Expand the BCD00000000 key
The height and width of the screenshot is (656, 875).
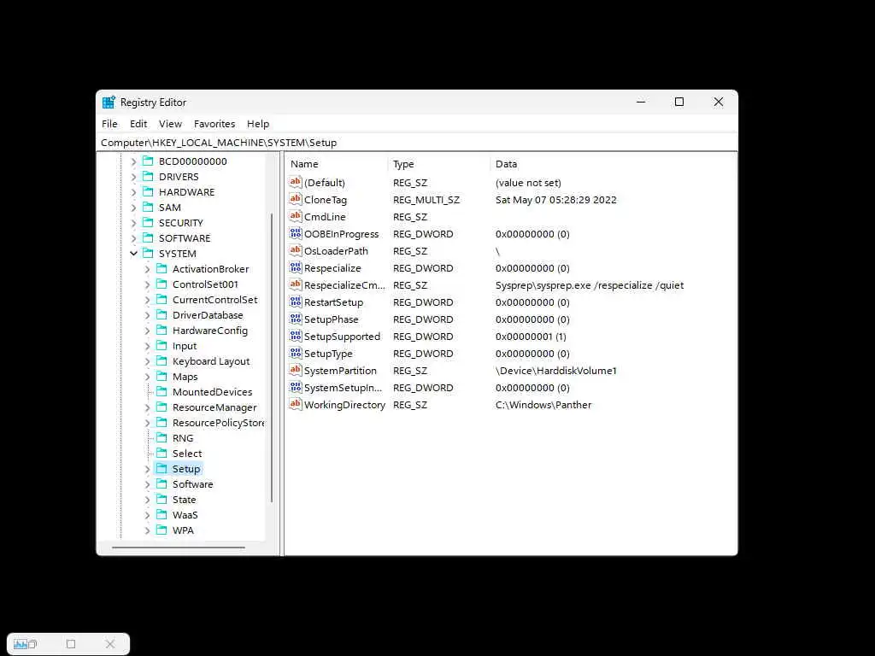click(133, 161)
